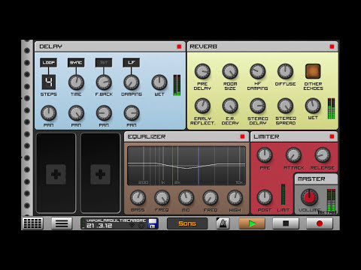Switch the Song mode button

click(x=187, y=223)
